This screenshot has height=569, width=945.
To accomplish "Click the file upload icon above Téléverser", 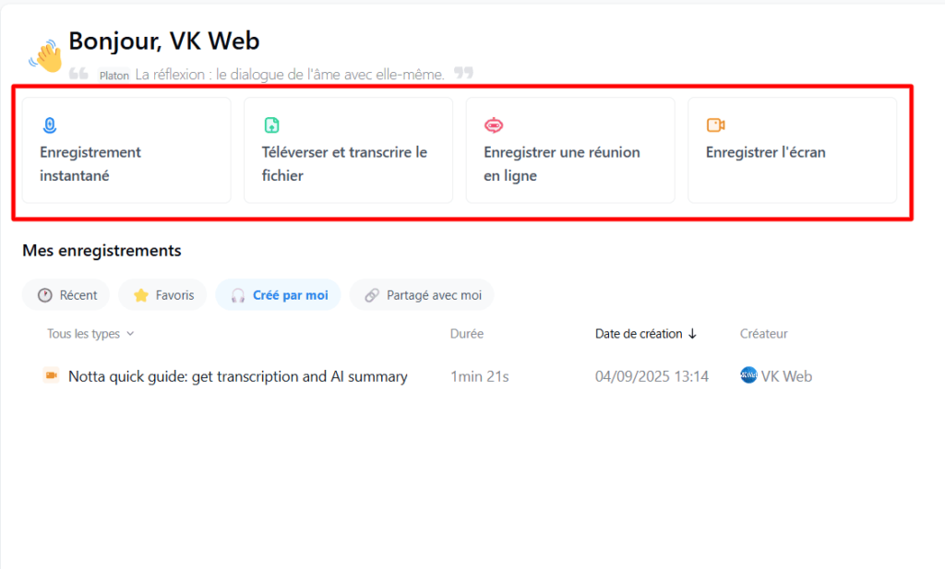I will [x=270, y=122].
